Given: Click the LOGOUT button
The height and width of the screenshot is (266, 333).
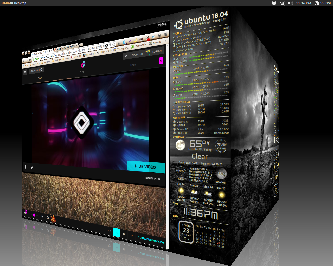Looking at the screenshot, I should pyautogui.click(x=157, y=51).
